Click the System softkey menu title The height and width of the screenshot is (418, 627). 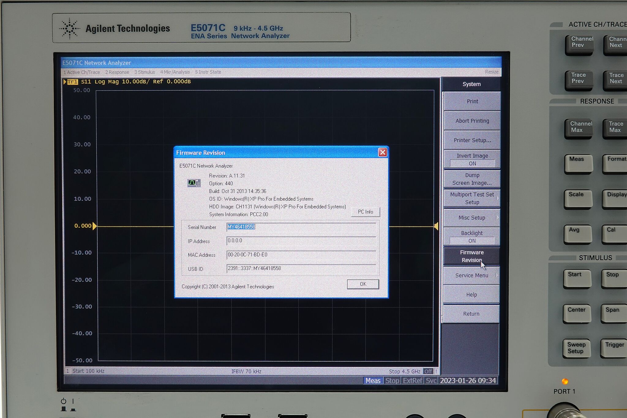coord(471,84)
